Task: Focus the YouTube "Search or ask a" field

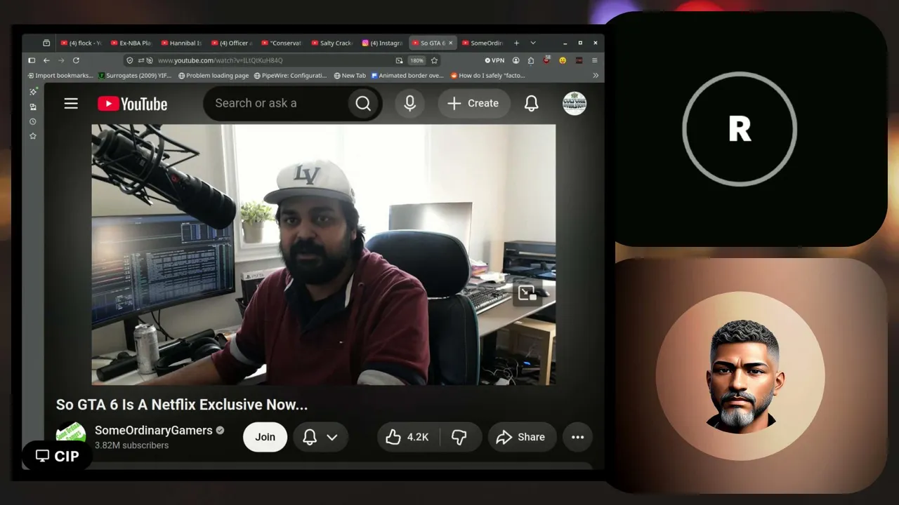Action: [x=275, y=104]
